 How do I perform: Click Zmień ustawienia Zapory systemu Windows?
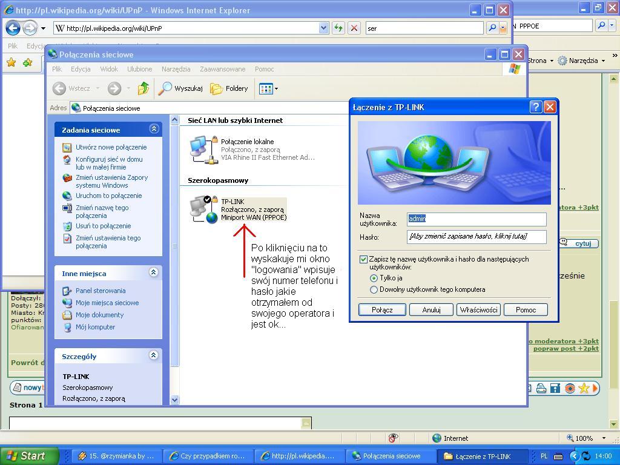tap(112, 181)
